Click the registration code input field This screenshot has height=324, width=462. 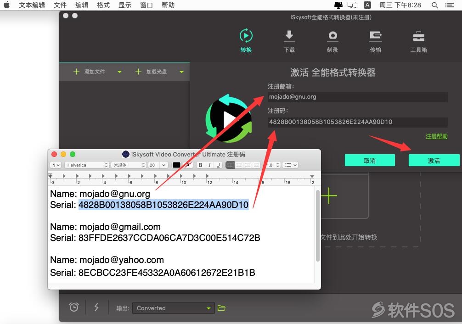pos(358,122)
